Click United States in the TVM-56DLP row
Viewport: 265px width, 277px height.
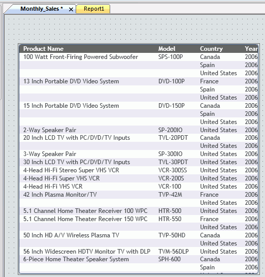coord(218,252)
